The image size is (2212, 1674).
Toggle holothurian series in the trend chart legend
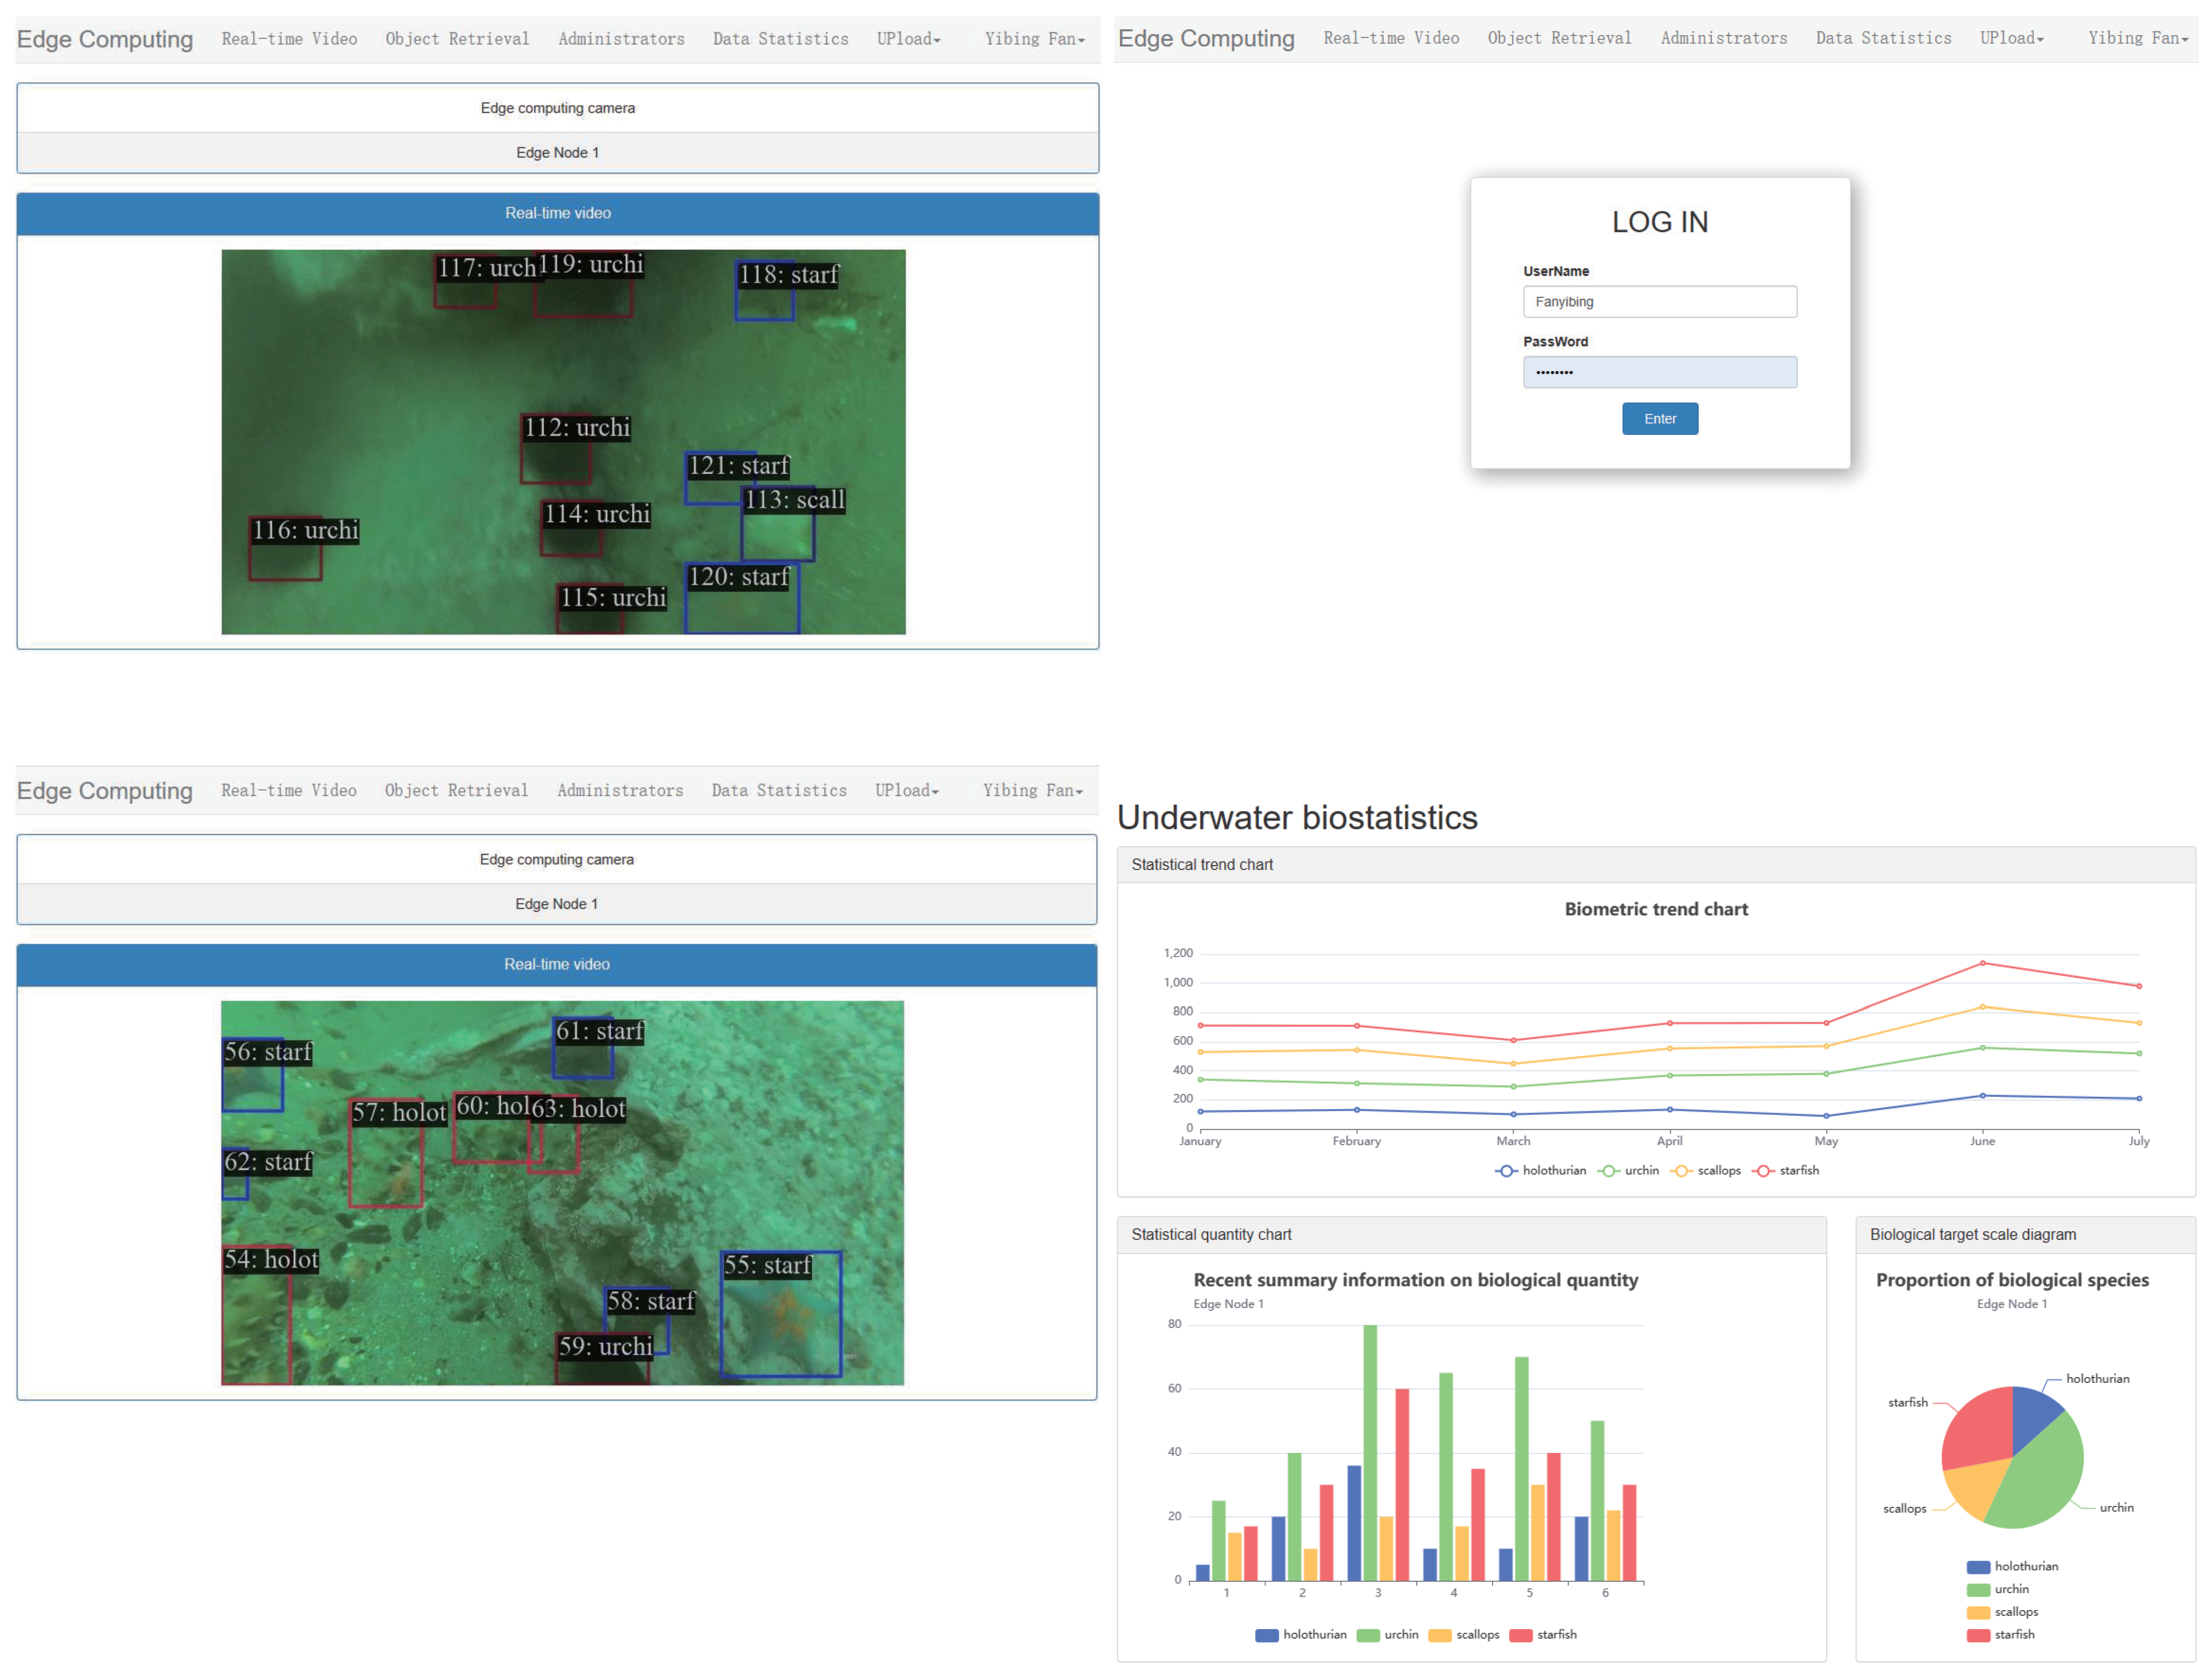point(1540,1171)
